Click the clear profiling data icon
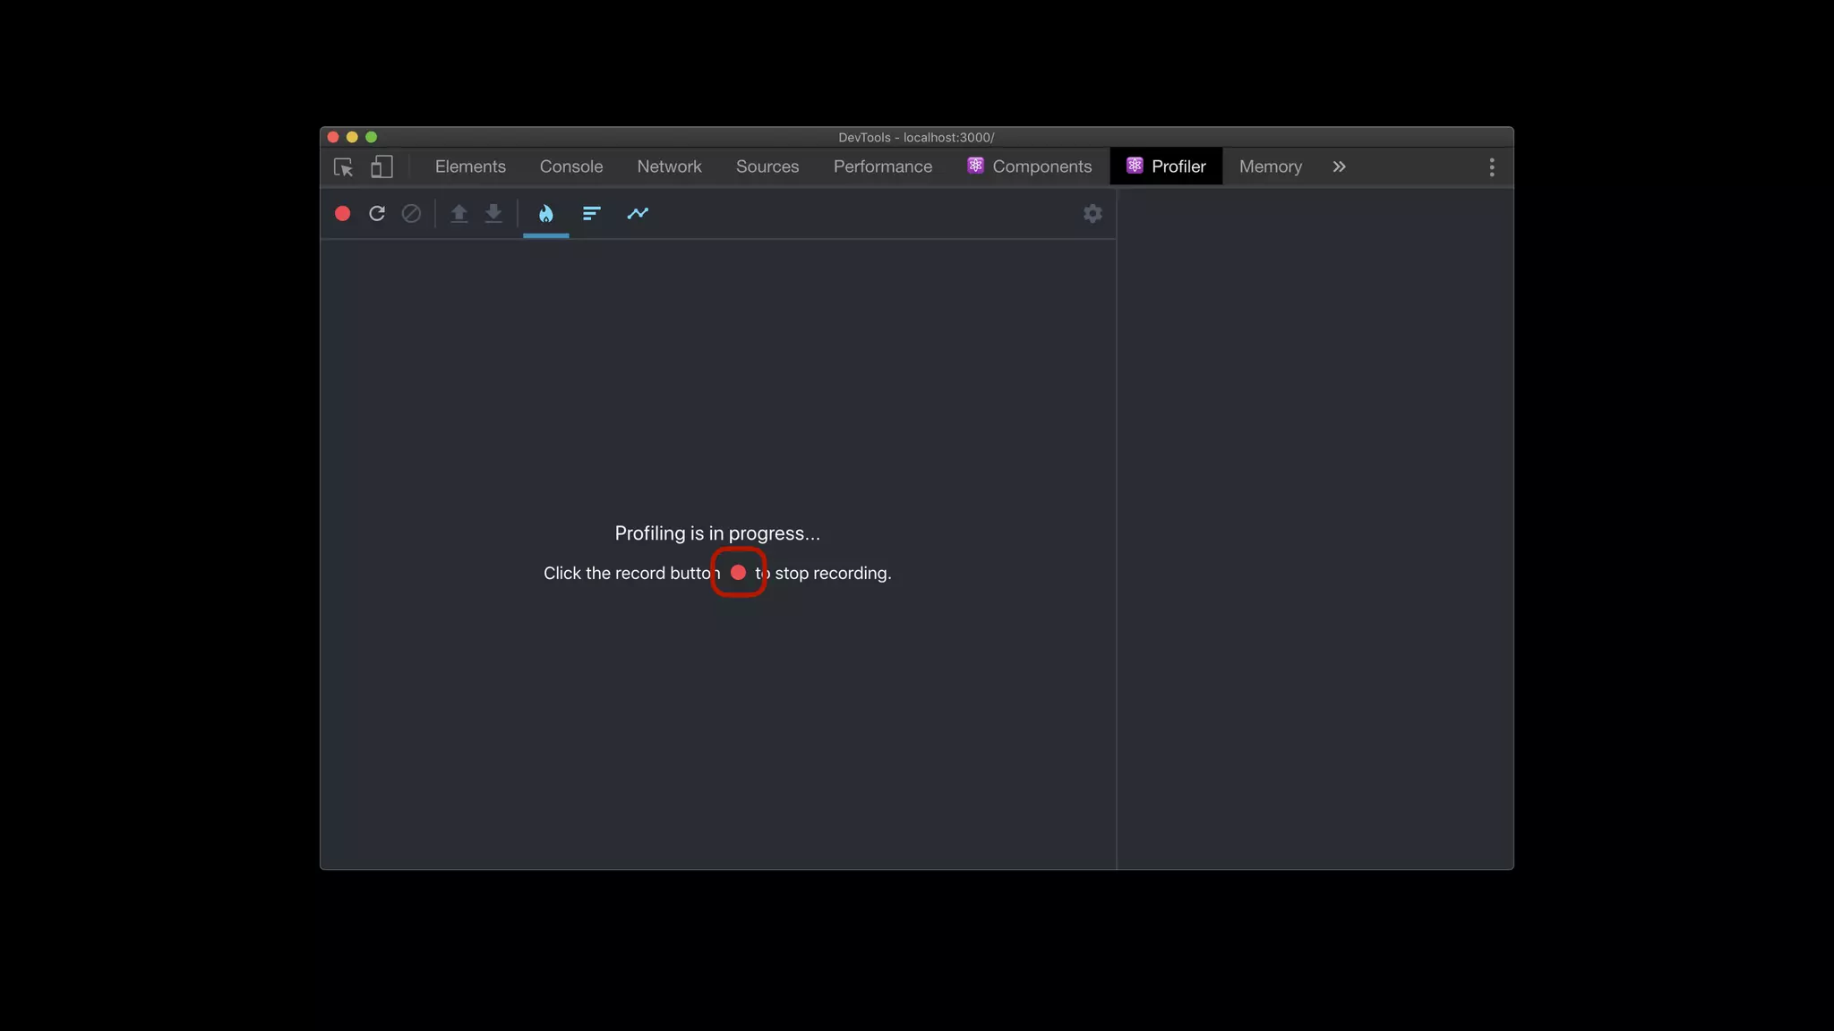This screenshot has height=1031, width=1834. [411, 214]
